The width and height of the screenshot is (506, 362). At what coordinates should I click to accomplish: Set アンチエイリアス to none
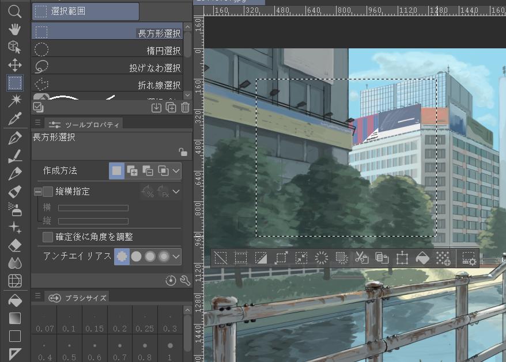coord(122,257)
